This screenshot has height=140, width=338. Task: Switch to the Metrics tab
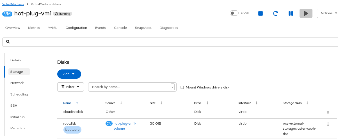(x=34, y=28)
